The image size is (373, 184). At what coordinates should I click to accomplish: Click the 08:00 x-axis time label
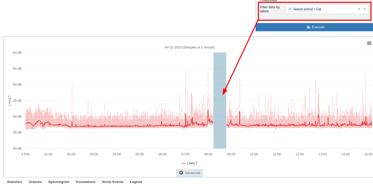pos(208,154)
